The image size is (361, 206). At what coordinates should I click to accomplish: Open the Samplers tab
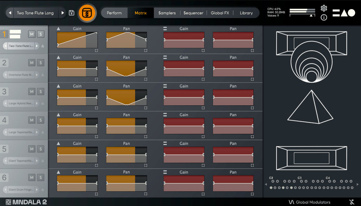click(167, 13)
